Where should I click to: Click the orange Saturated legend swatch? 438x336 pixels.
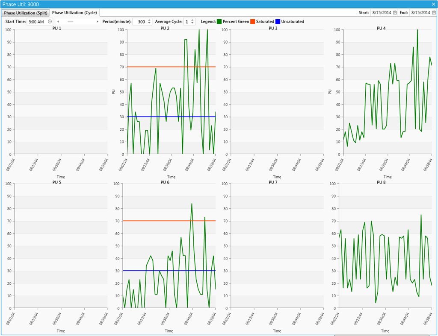coord(252,21)
